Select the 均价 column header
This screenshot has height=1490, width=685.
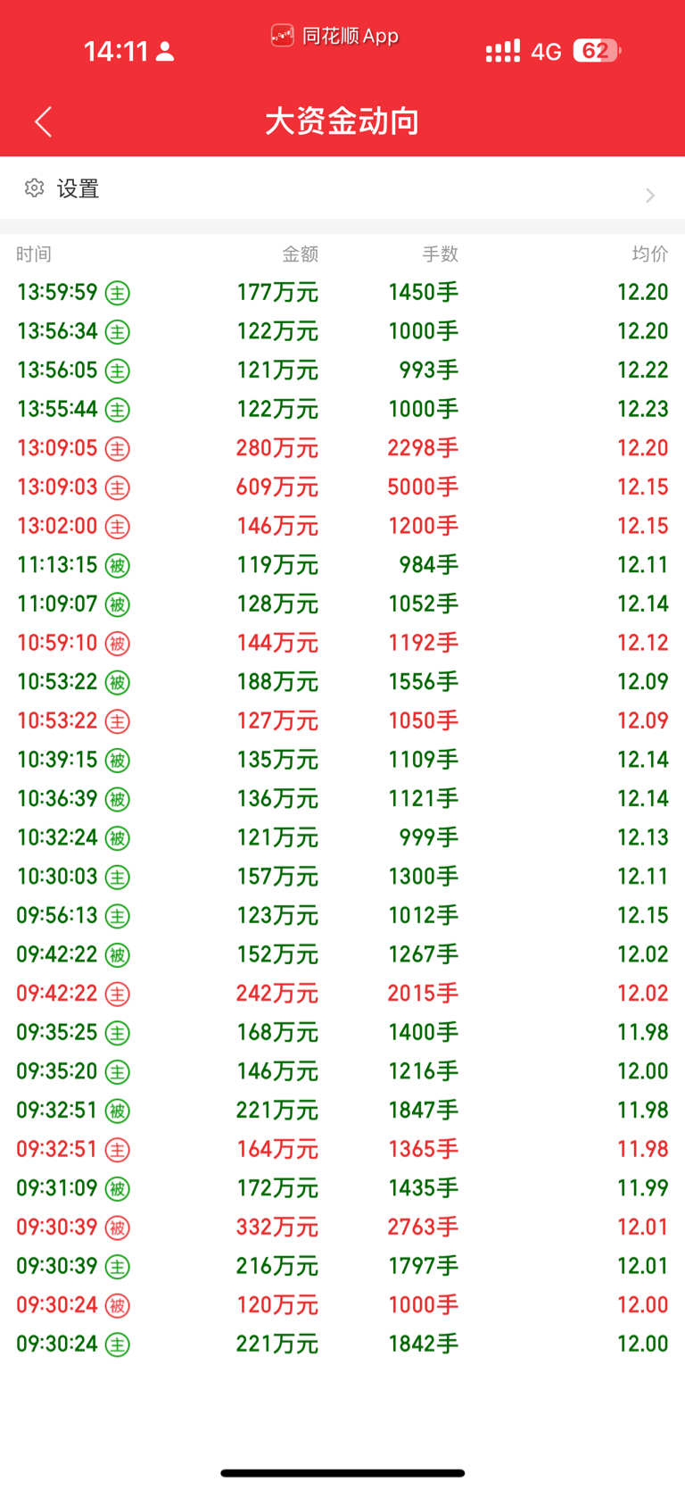click(650, 254)
